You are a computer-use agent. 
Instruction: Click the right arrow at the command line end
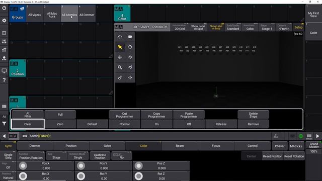317,136
